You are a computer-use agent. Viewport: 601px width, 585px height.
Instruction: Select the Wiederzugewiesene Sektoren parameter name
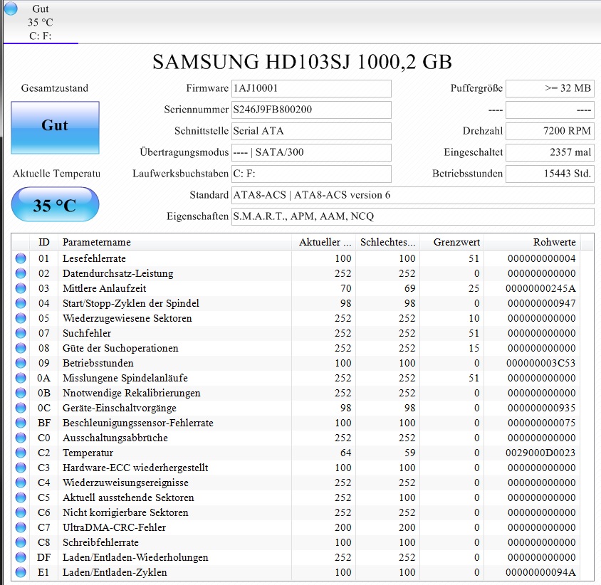coord(127,318)
